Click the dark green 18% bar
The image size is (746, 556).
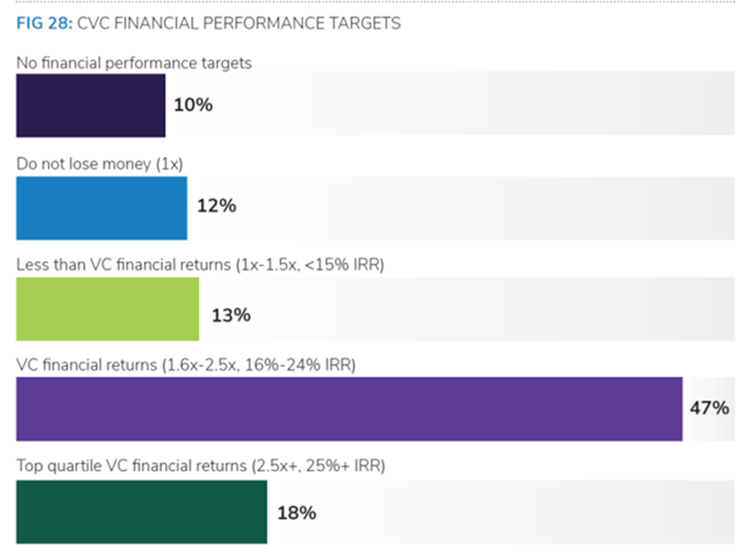tap(141, 512)
